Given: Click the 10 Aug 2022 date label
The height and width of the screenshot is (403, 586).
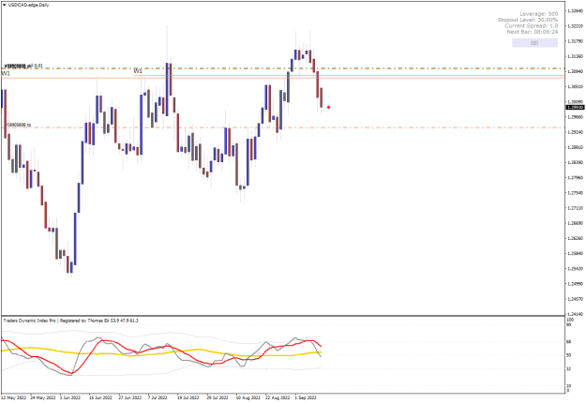Looking at the screenshot, I should click(x=248, y=397).
